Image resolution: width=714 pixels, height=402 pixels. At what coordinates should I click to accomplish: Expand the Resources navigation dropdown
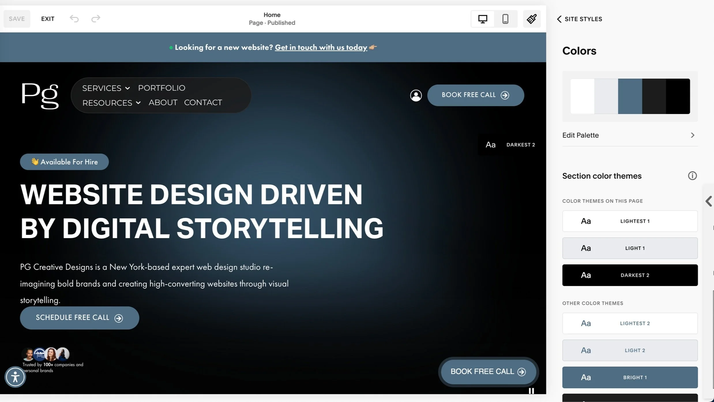(x=111, y=103)
